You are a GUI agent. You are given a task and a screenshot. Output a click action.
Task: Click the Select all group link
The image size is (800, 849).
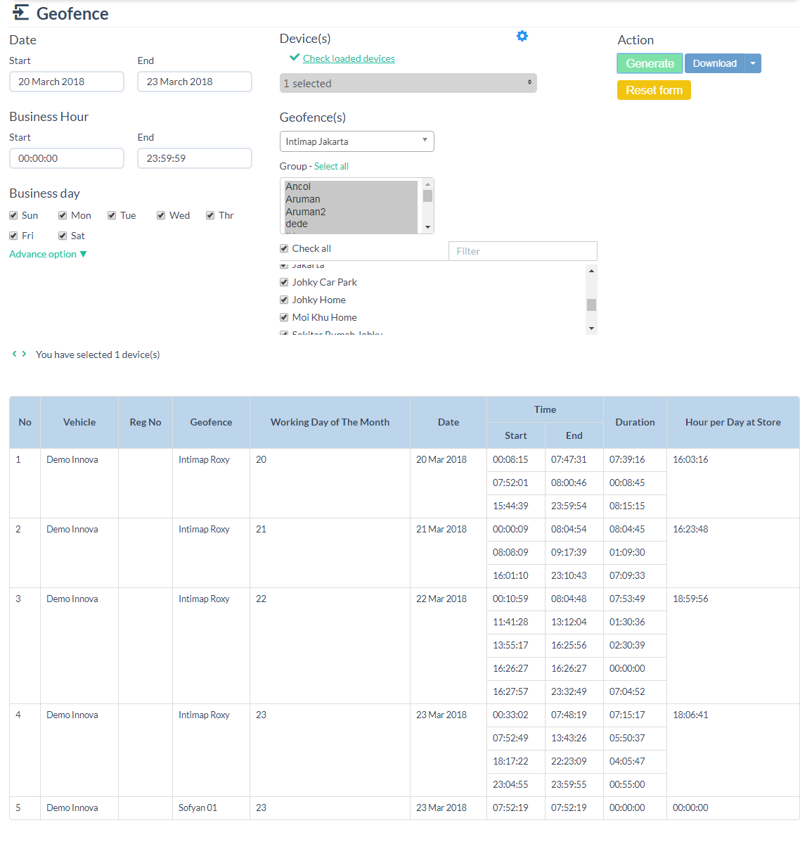pos(331,166)
